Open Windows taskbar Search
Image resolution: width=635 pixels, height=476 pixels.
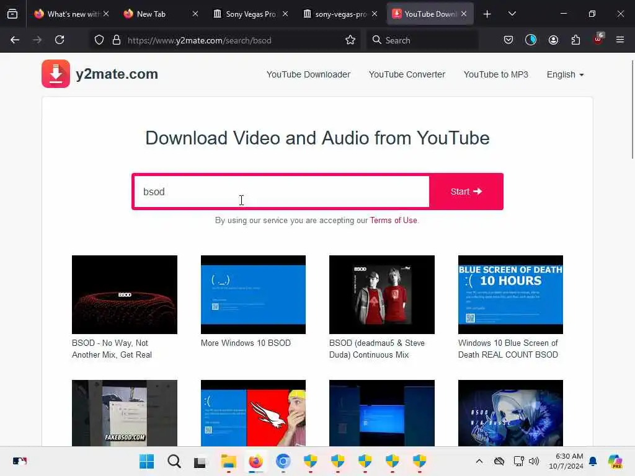tap(174, 461)
